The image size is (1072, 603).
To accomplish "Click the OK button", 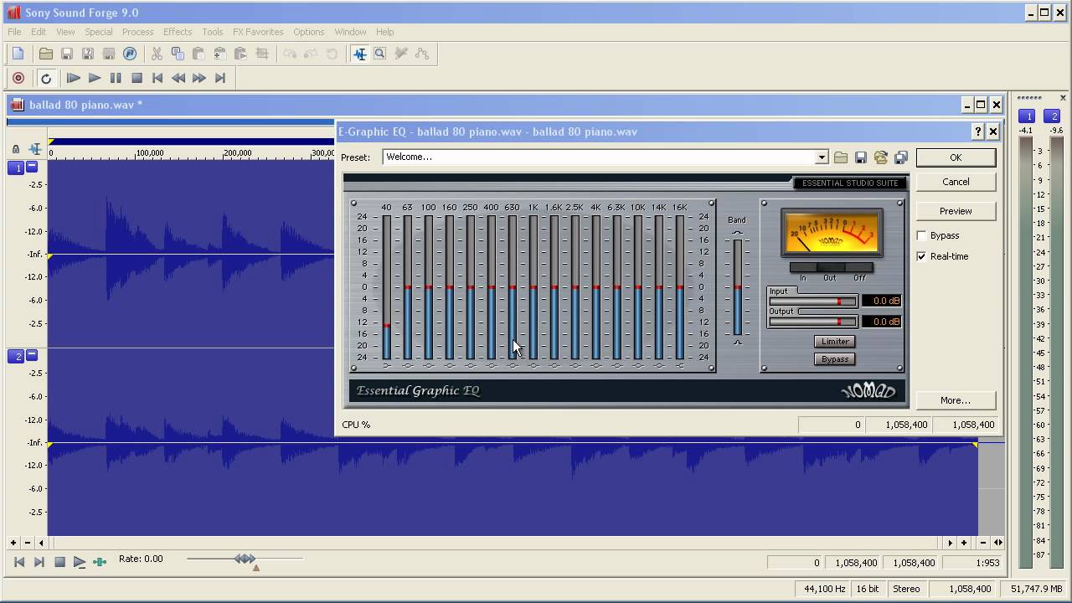I will tap(956, 157).
